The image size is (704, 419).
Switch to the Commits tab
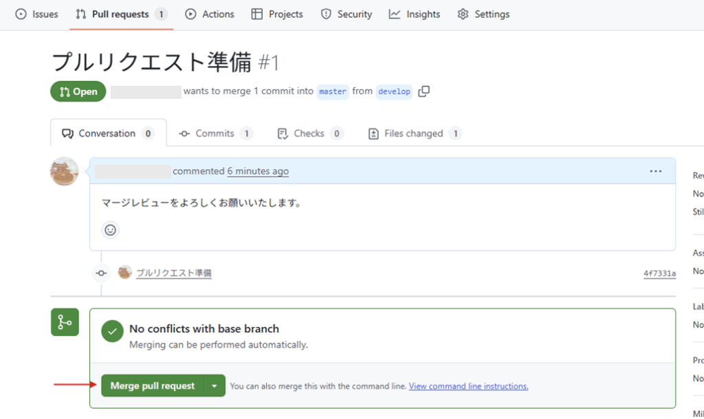(x=215, y=133)
